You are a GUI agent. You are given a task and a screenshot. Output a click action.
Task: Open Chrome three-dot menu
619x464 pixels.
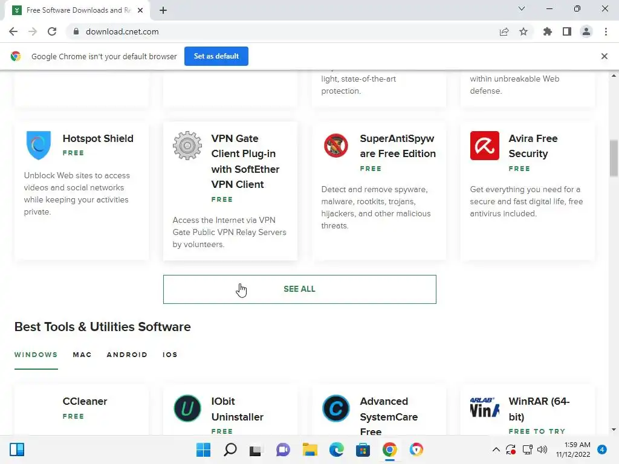coord(606,31)
